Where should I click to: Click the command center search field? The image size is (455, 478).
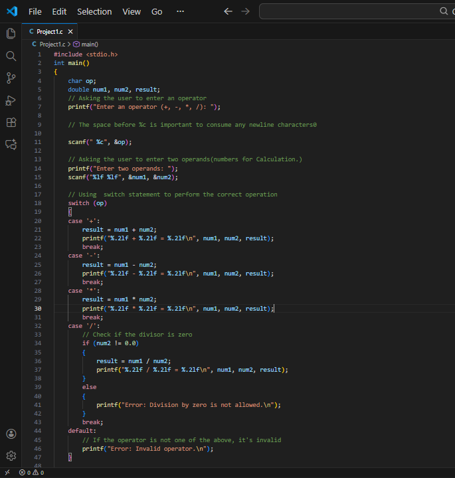(x=357, y=11)
